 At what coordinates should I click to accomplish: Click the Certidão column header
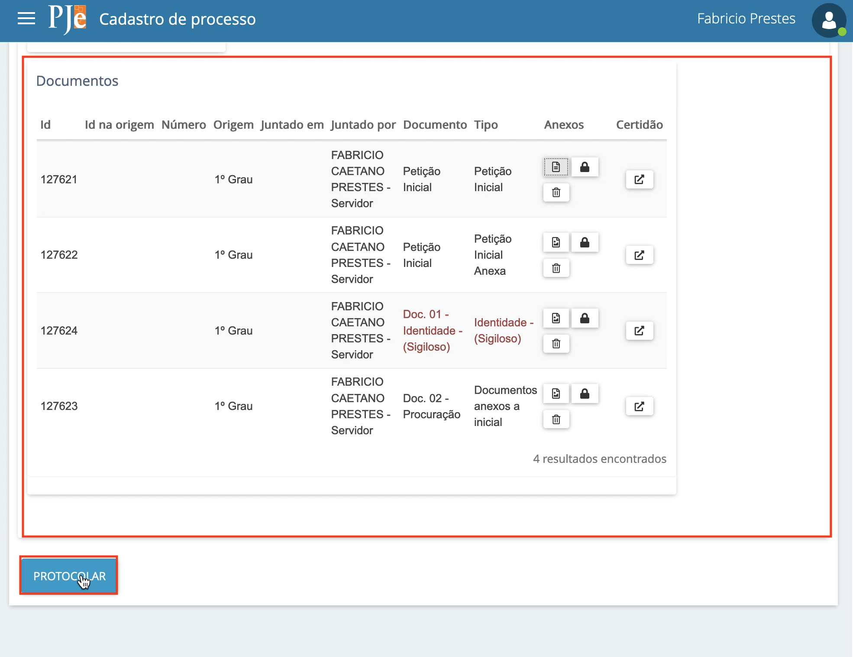coord(639,125)
